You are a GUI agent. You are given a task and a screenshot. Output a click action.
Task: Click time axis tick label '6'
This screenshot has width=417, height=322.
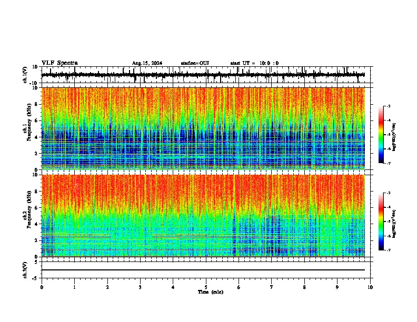click(239, 287)
